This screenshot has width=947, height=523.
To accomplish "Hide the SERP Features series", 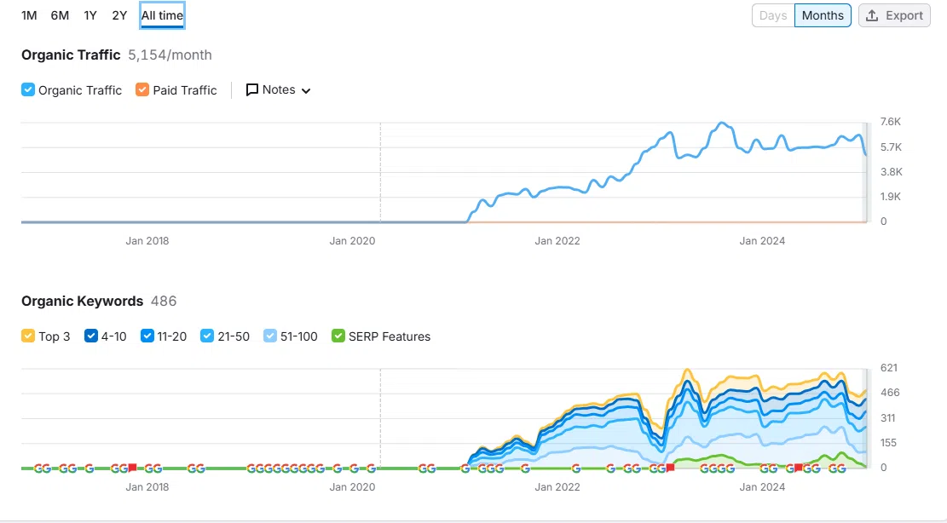I will tap(338, 336).
